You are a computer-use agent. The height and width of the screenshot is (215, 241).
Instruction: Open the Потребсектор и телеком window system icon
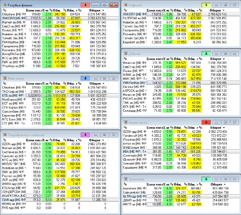[x=5, y=135]
